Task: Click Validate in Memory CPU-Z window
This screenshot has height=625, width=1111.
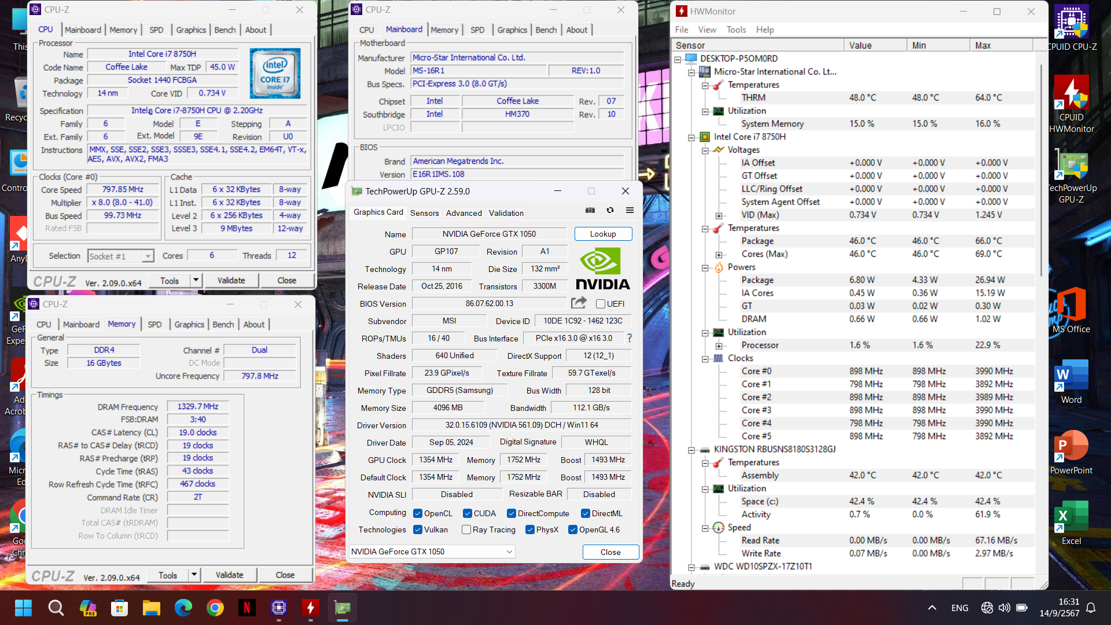Action: point(229,575)
